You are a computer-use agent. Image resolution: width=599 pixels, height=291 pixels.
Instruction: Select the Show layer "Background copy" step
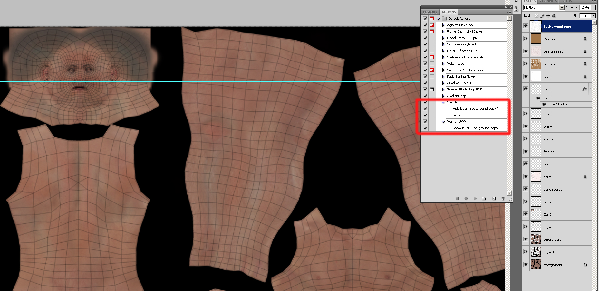click(x=476, y=128)
